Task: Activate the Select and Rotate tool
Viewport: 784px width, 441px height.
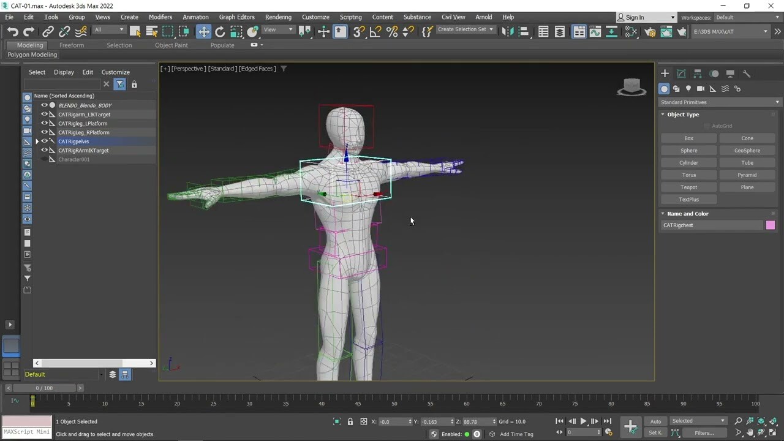Action: 220,32
